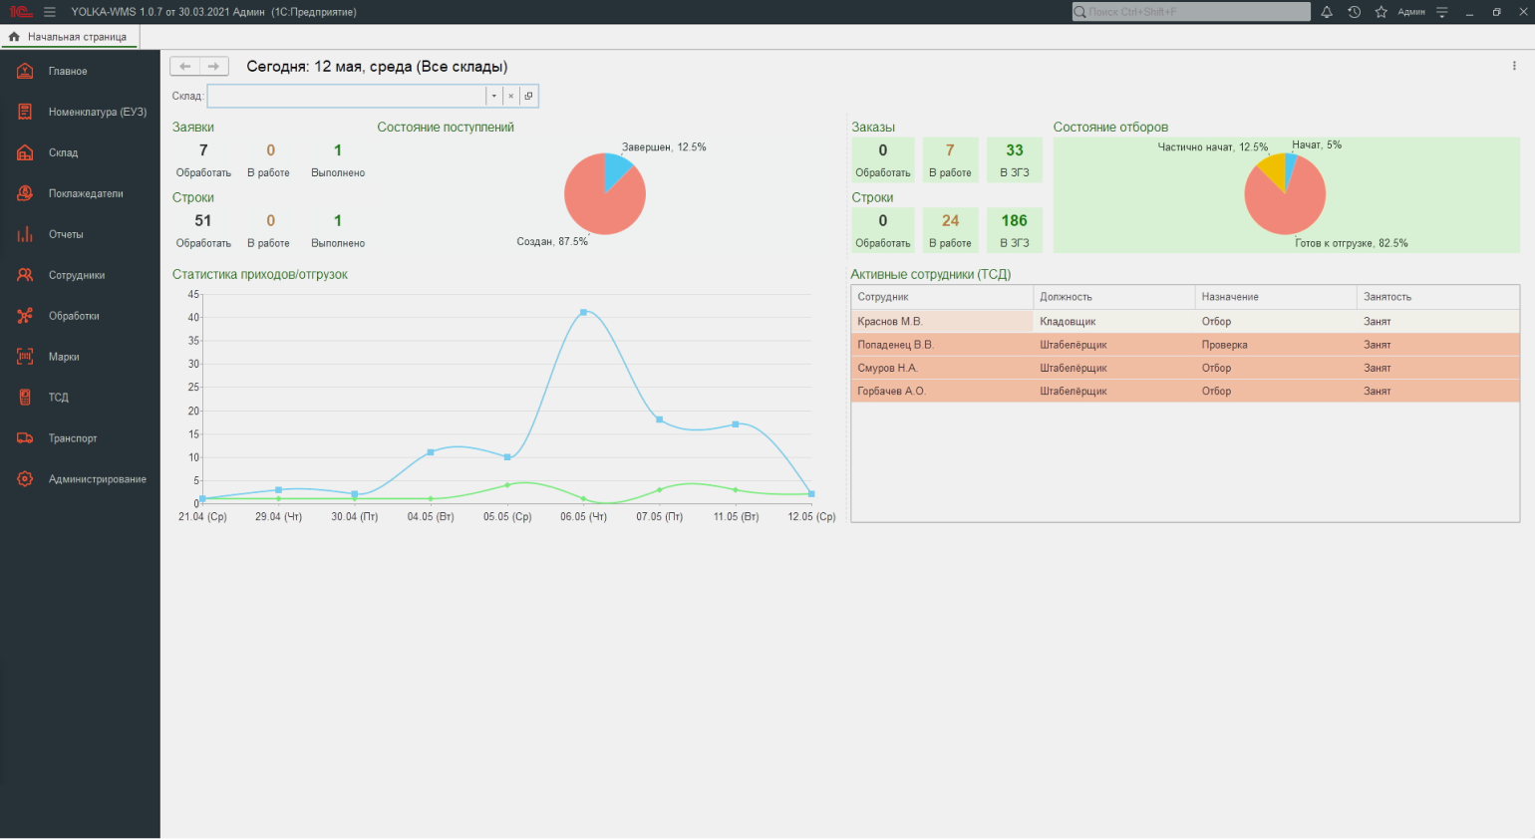Click the red Создан pie chart segment
Image resolution: width=1535 pixels, height=839 pixels.
click(x=598, y=204)
